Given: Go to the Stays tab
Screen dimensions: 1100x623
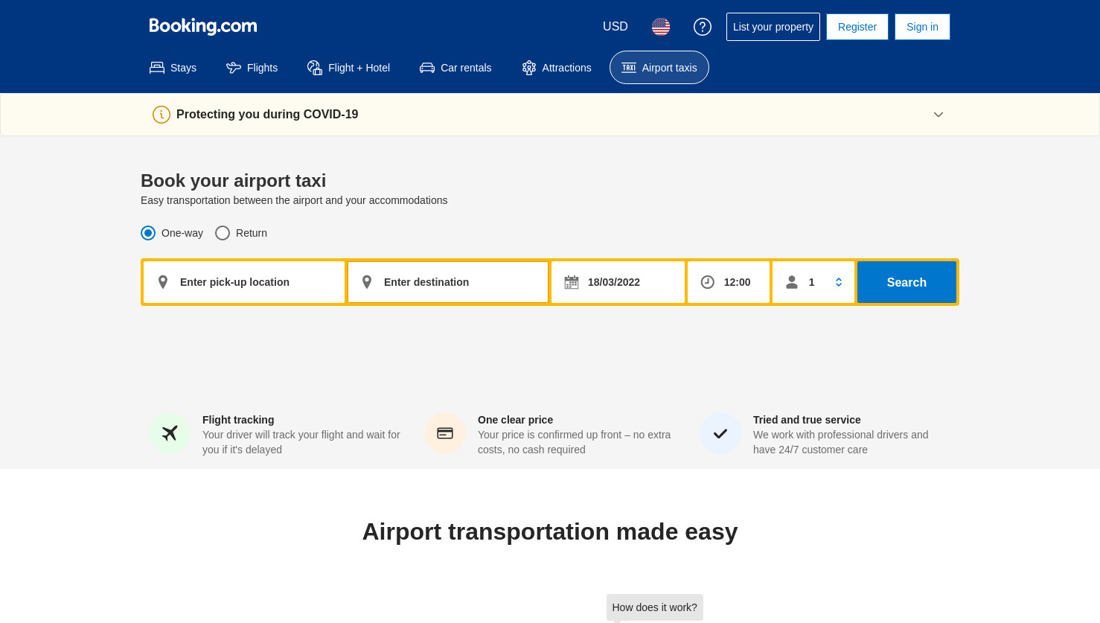Looking at the screenshot, I should tap(173, 68).
